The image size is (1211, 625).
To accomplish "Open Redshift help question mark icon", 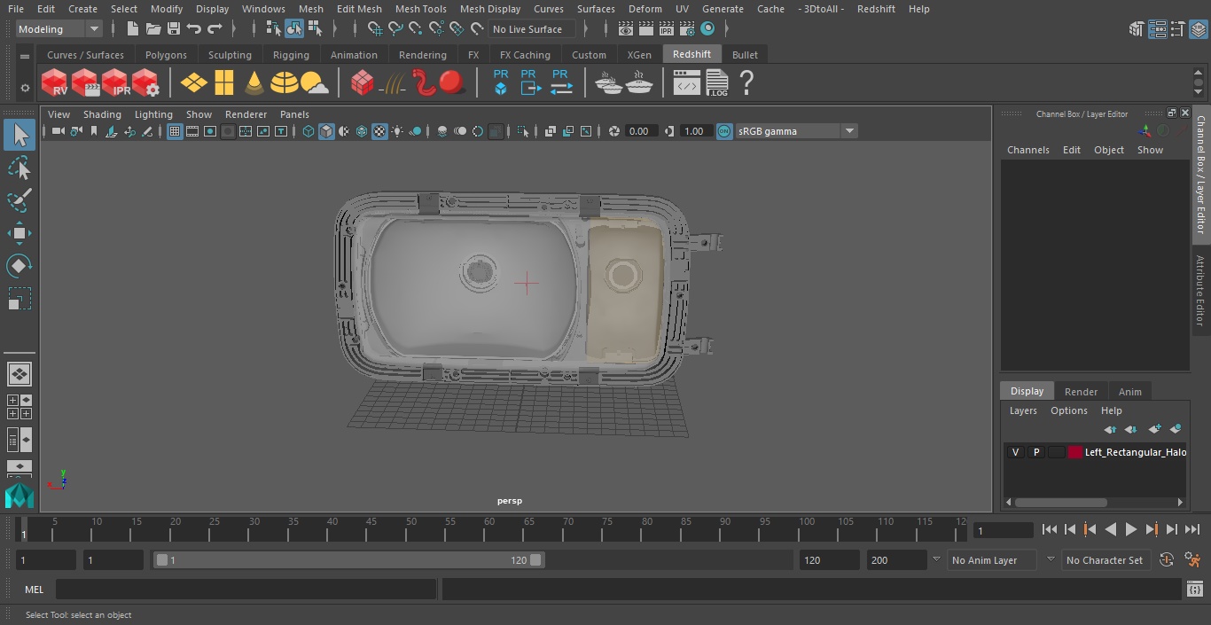I will [746, 82].
